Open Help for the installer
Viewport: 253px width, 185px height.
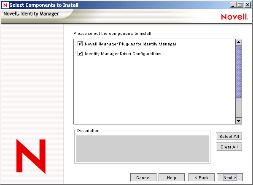171,177
